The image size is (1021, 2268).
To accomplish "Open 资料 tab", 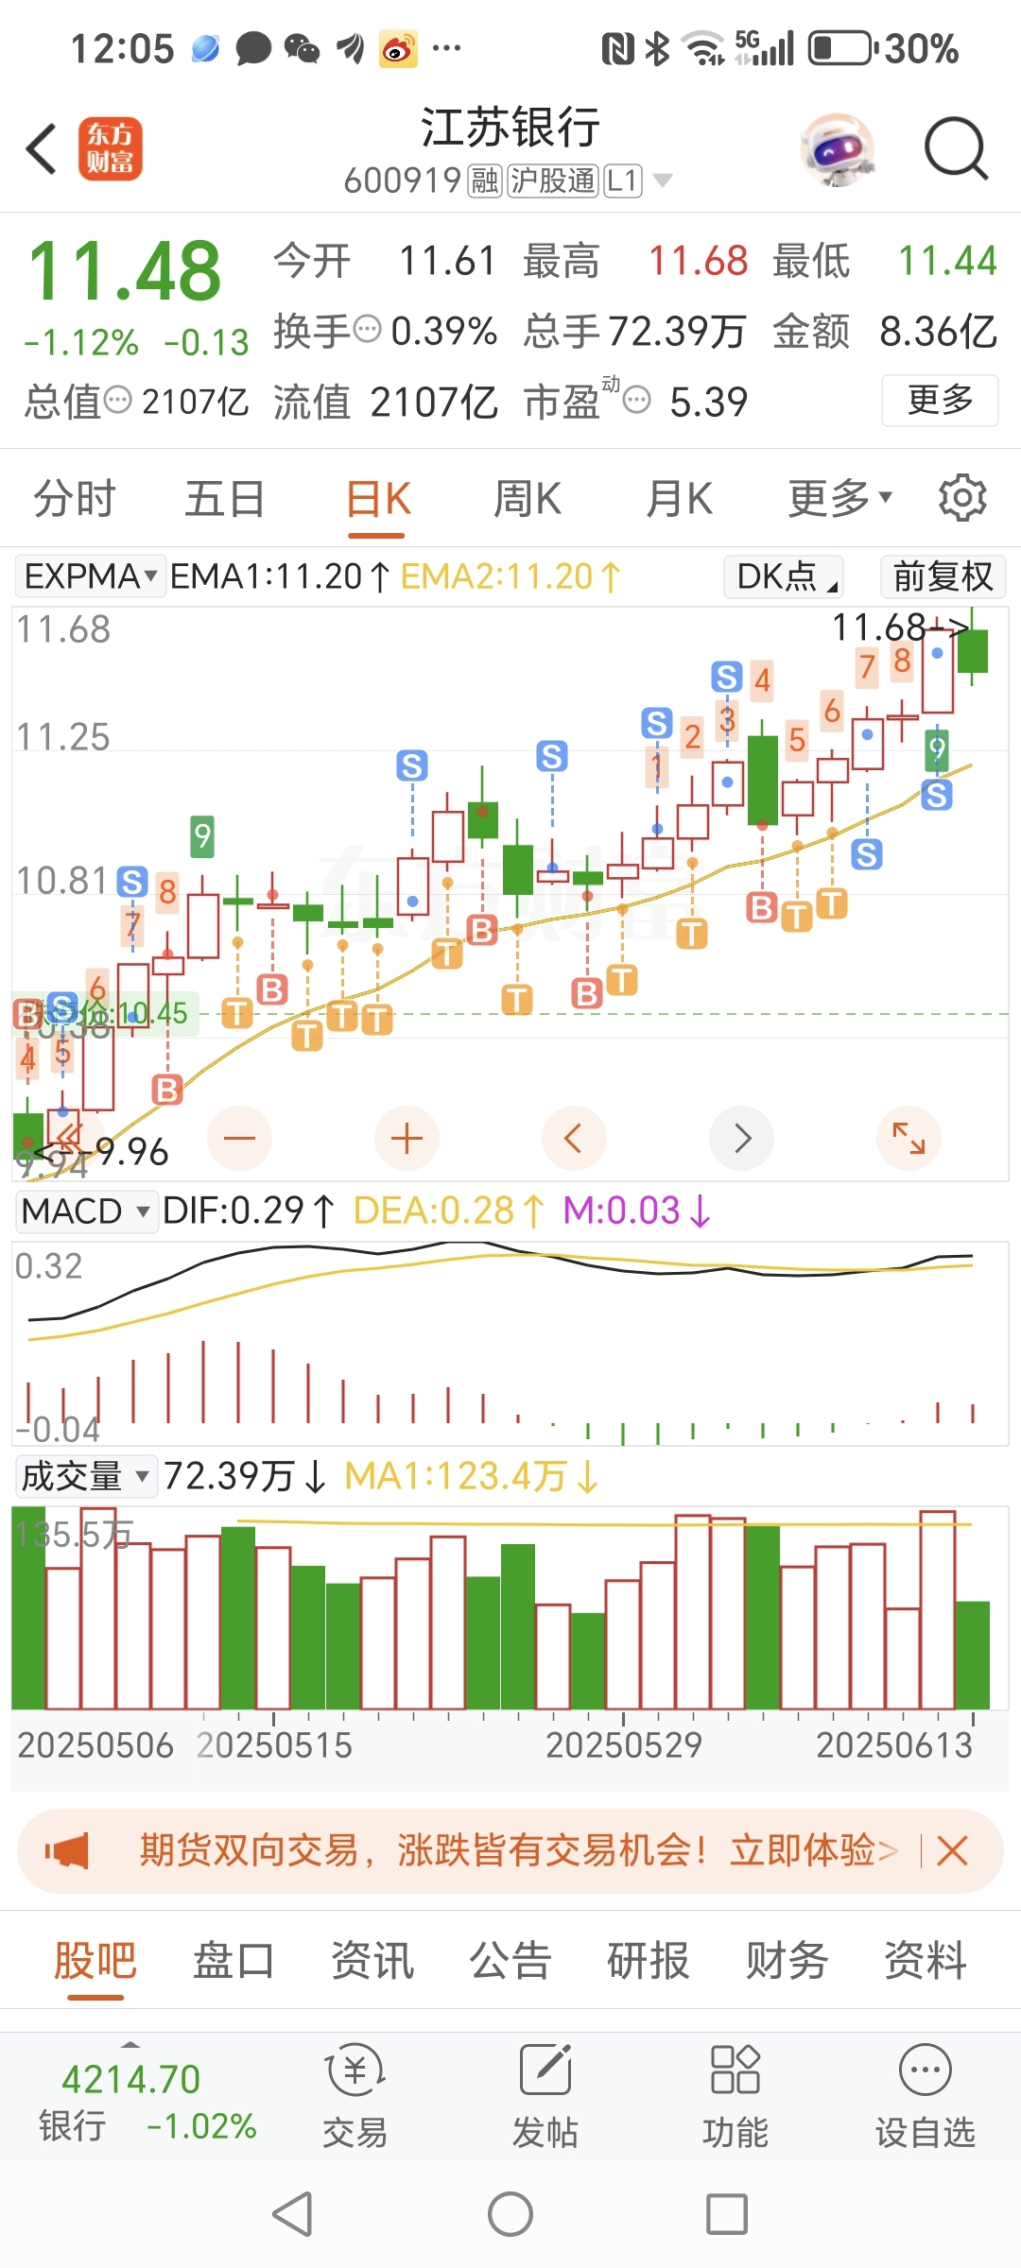I will [925, 1959].
